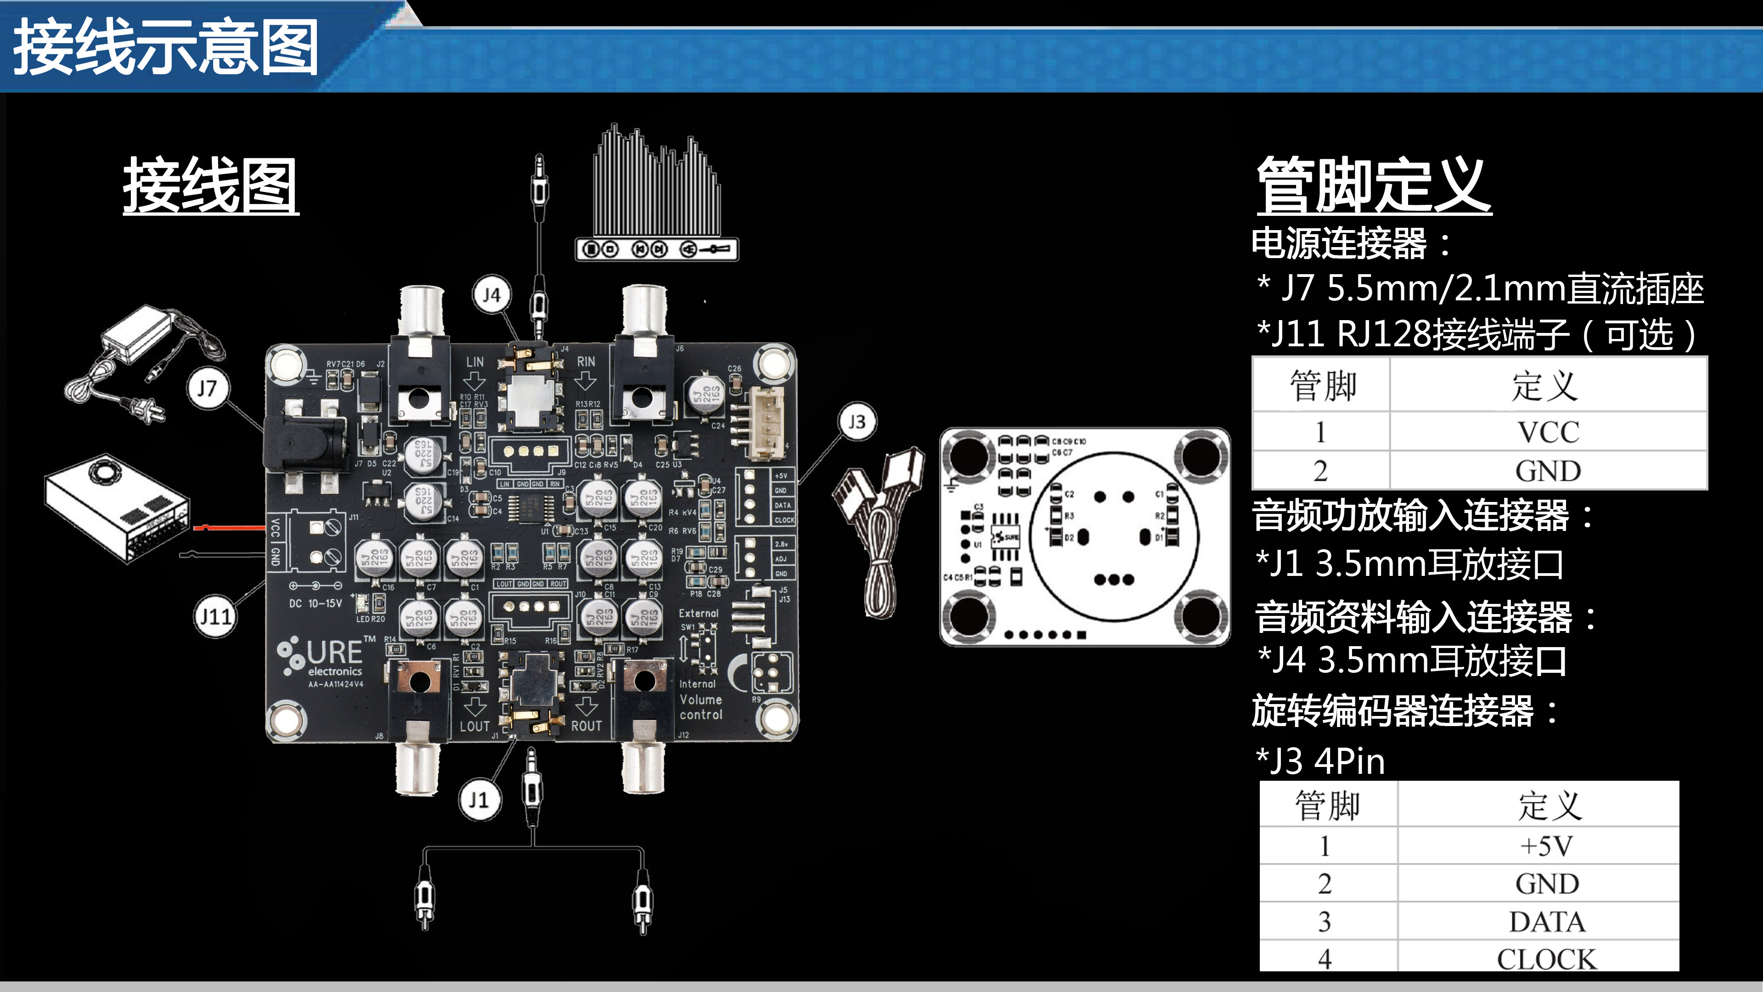
Task: Click the 接线示意图 slide title
Action: (x=166, y=46)
